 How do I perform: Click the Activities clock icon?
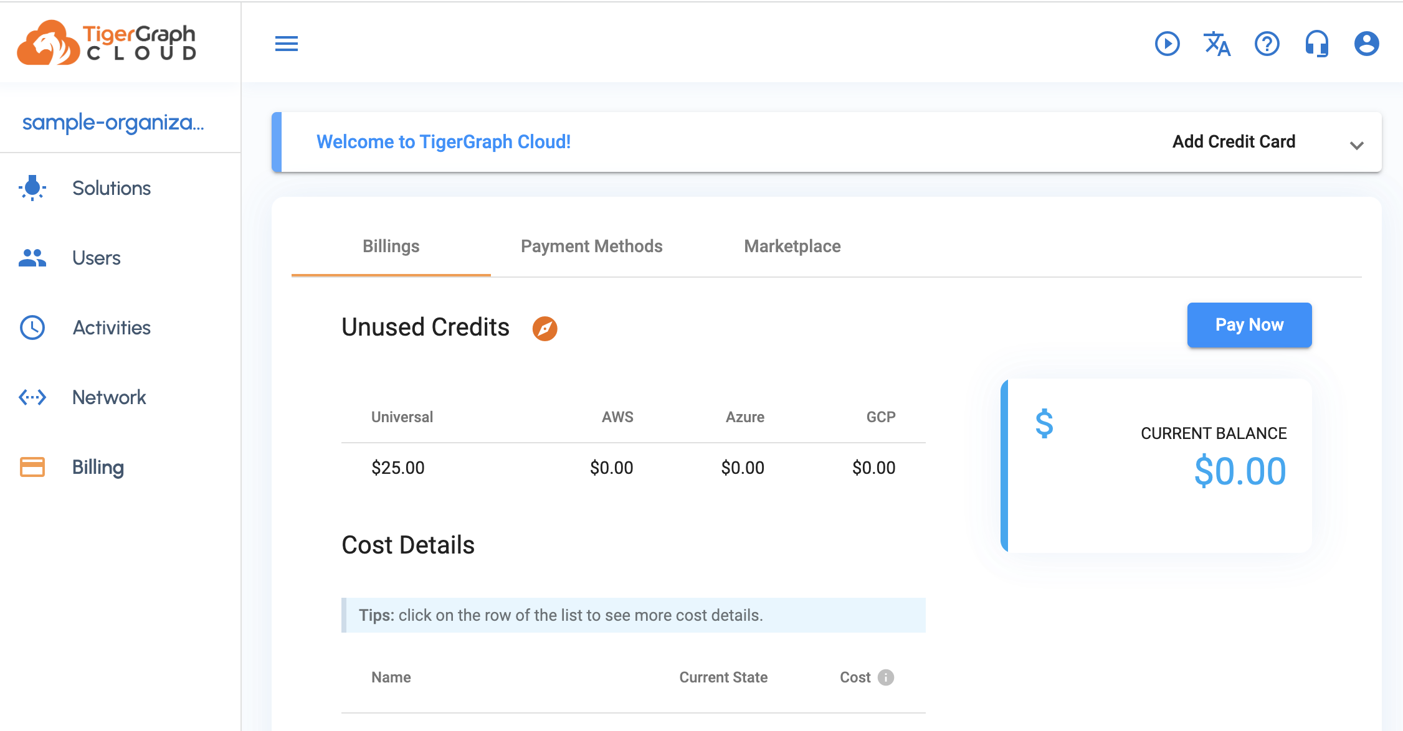click(32, 328)
